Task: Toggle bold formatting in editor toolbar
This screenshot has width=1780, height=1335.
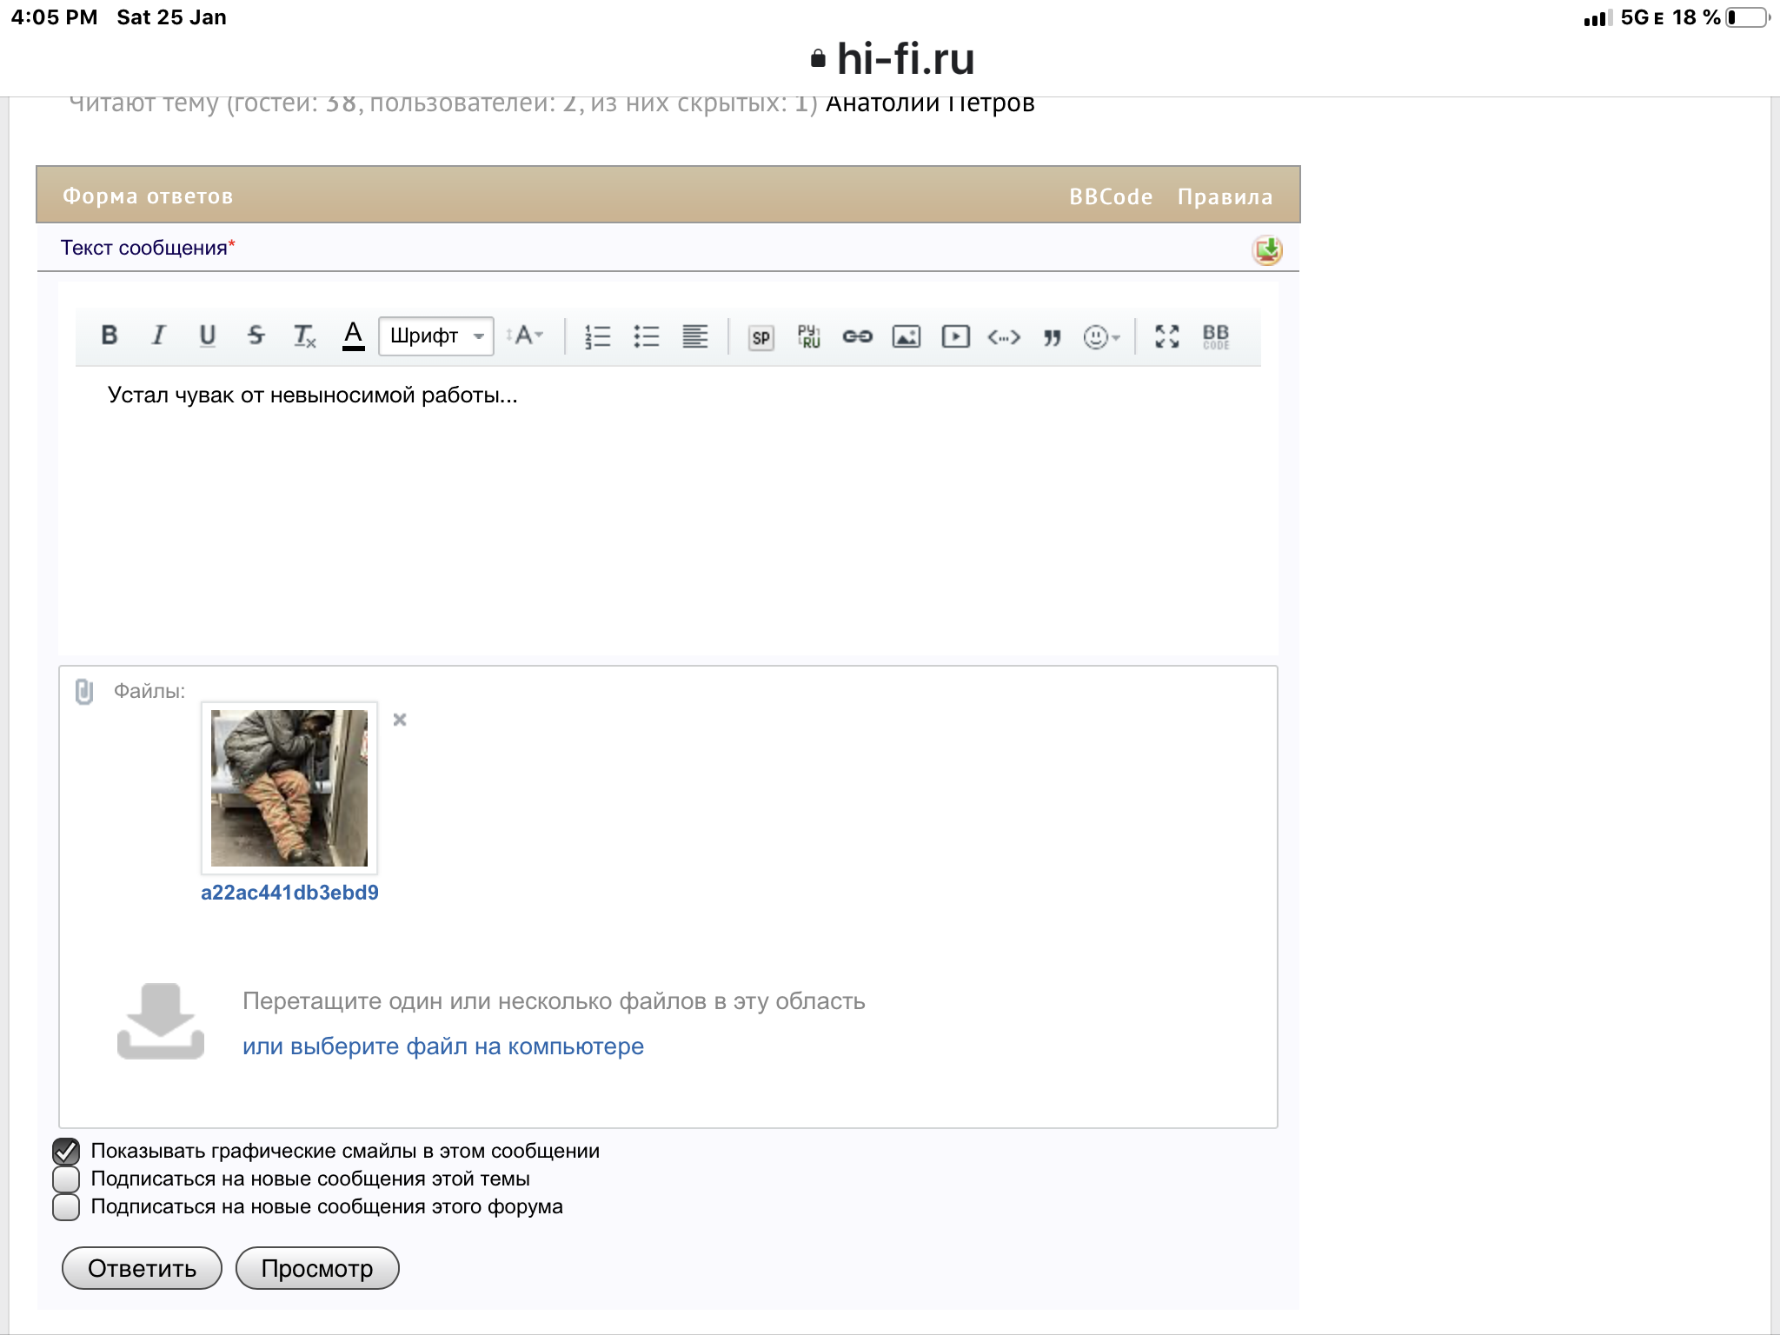Action: pos(110,335)
